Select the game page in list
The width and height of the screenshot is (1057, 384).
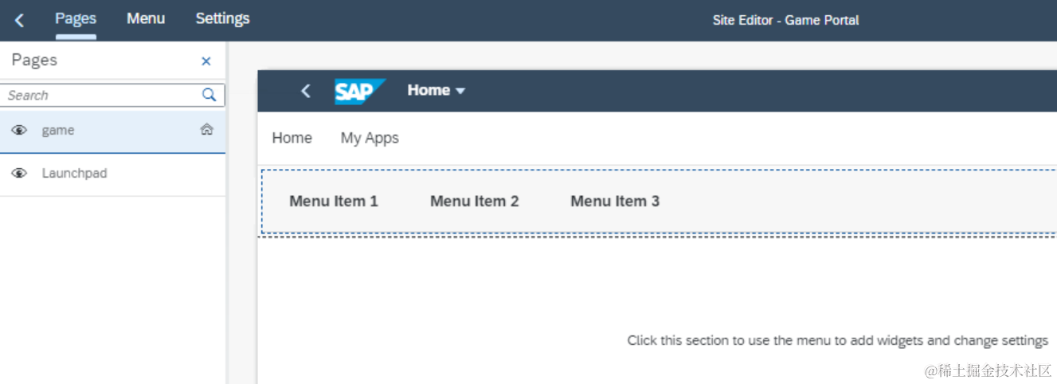tap(58, 131)
